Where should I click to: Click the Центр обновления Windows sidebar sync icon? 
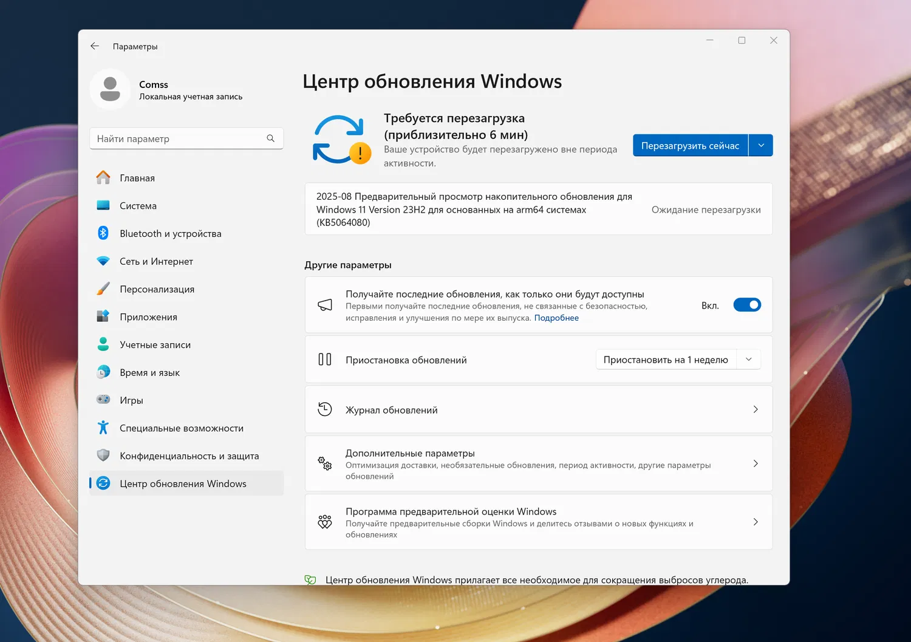[103, 483]
